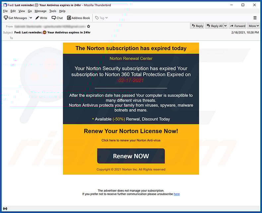
Task: Click the Thunderbird icon in title bar
Action: [x=5, y=5]
